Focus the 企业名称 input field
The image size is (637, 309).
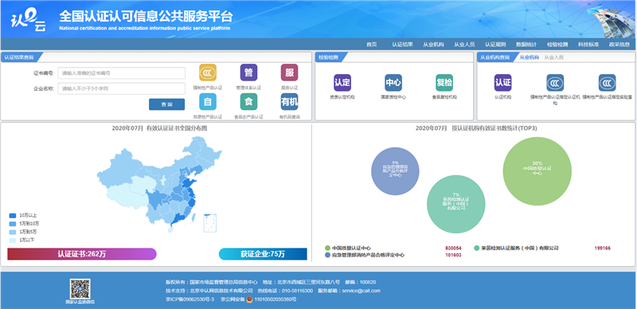pos(122,88)
